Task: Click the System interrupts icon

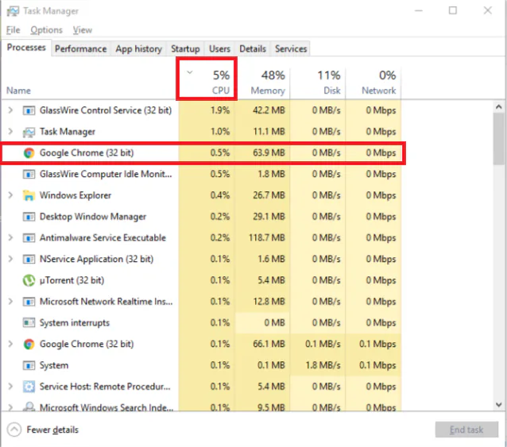Action: pyautogui.click(x=29, y=322)
